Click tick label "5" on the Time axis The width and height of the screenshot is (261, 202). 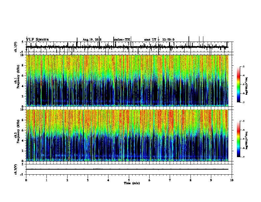click(x=129, y=180)
